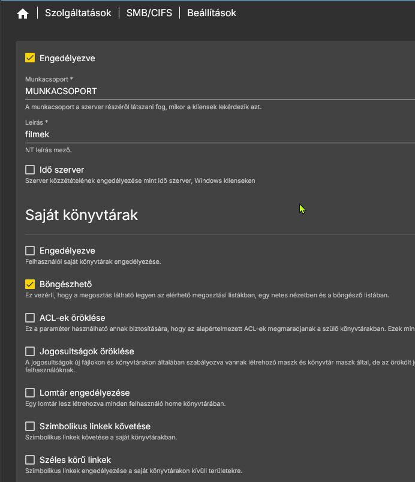415x482 pixels.
Task: Uncheck the Böngészhető checkbox
Action: click(x=30, y=284)
